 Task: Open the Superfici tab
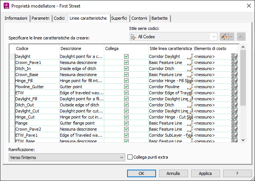[x=119, y=18]
